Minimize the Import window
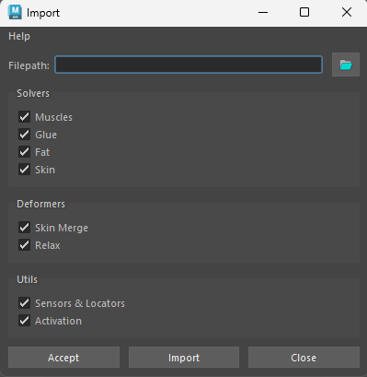This screenshot has height=377, width=367. point(263,13)
